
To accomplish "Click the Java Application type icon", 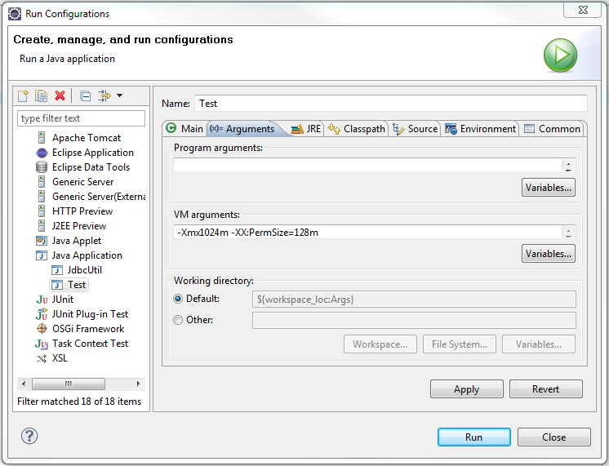I will pos(42,255).
